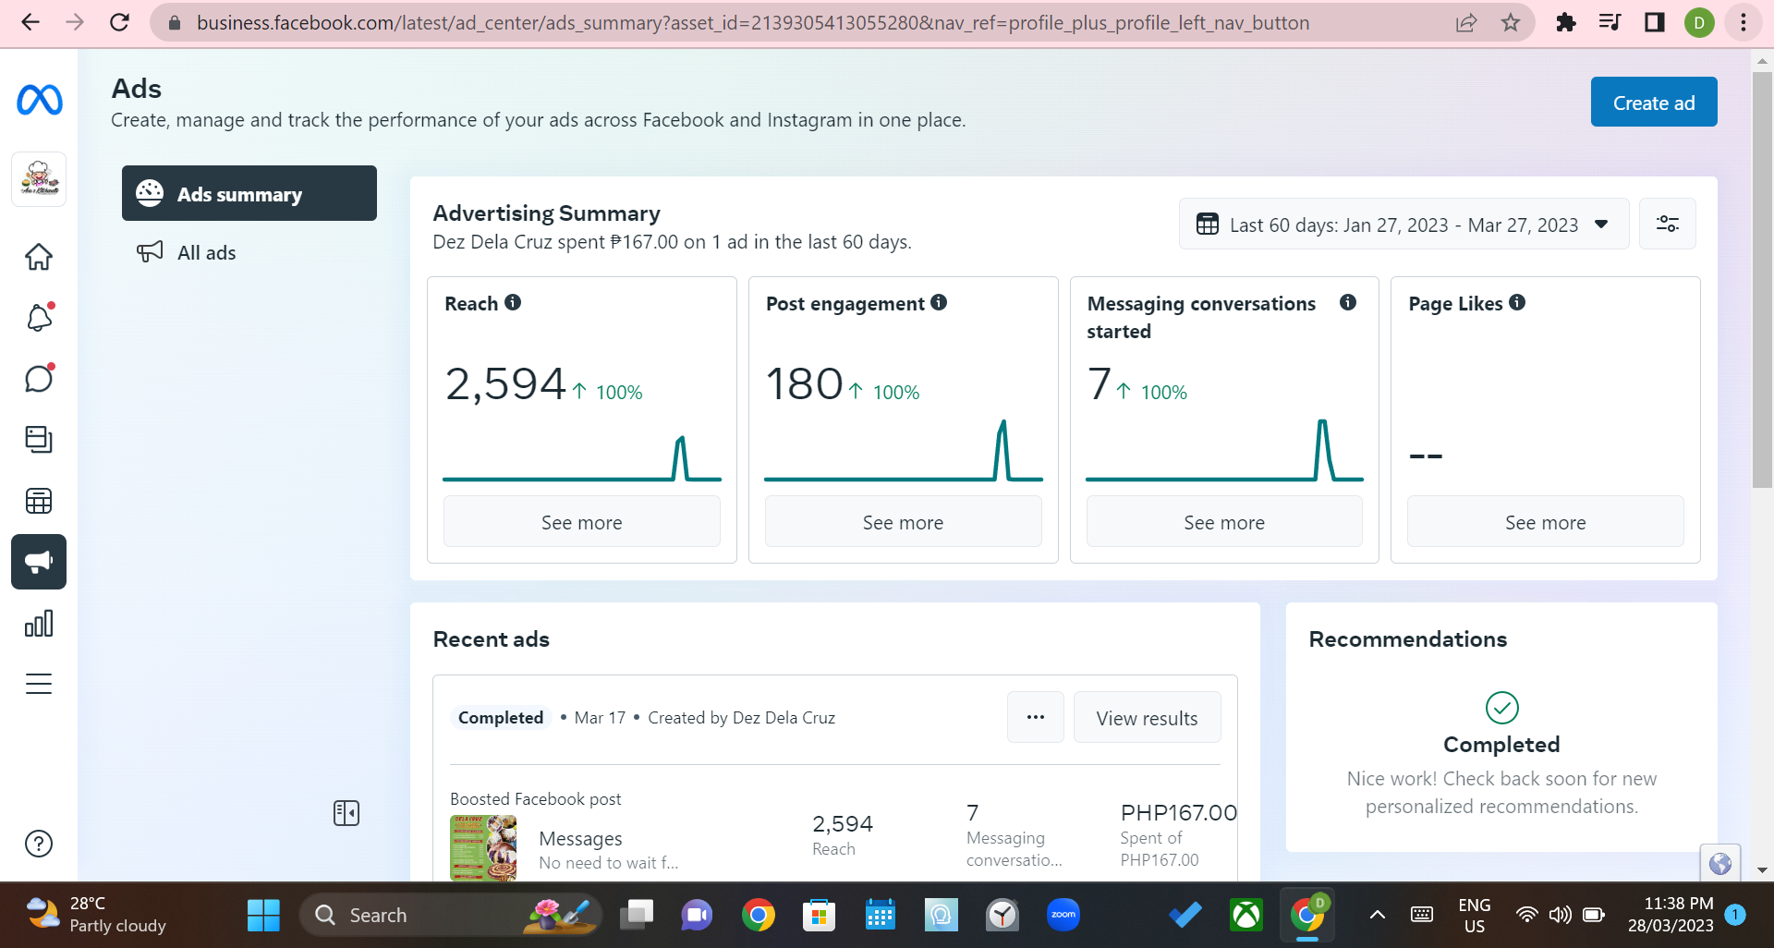1774x948 pixels.
Task: Open the Chrome profile avatar D
Action: point(1699,22)
